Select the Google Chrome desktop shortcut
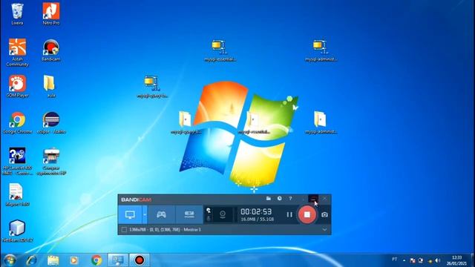 point(17,122)
